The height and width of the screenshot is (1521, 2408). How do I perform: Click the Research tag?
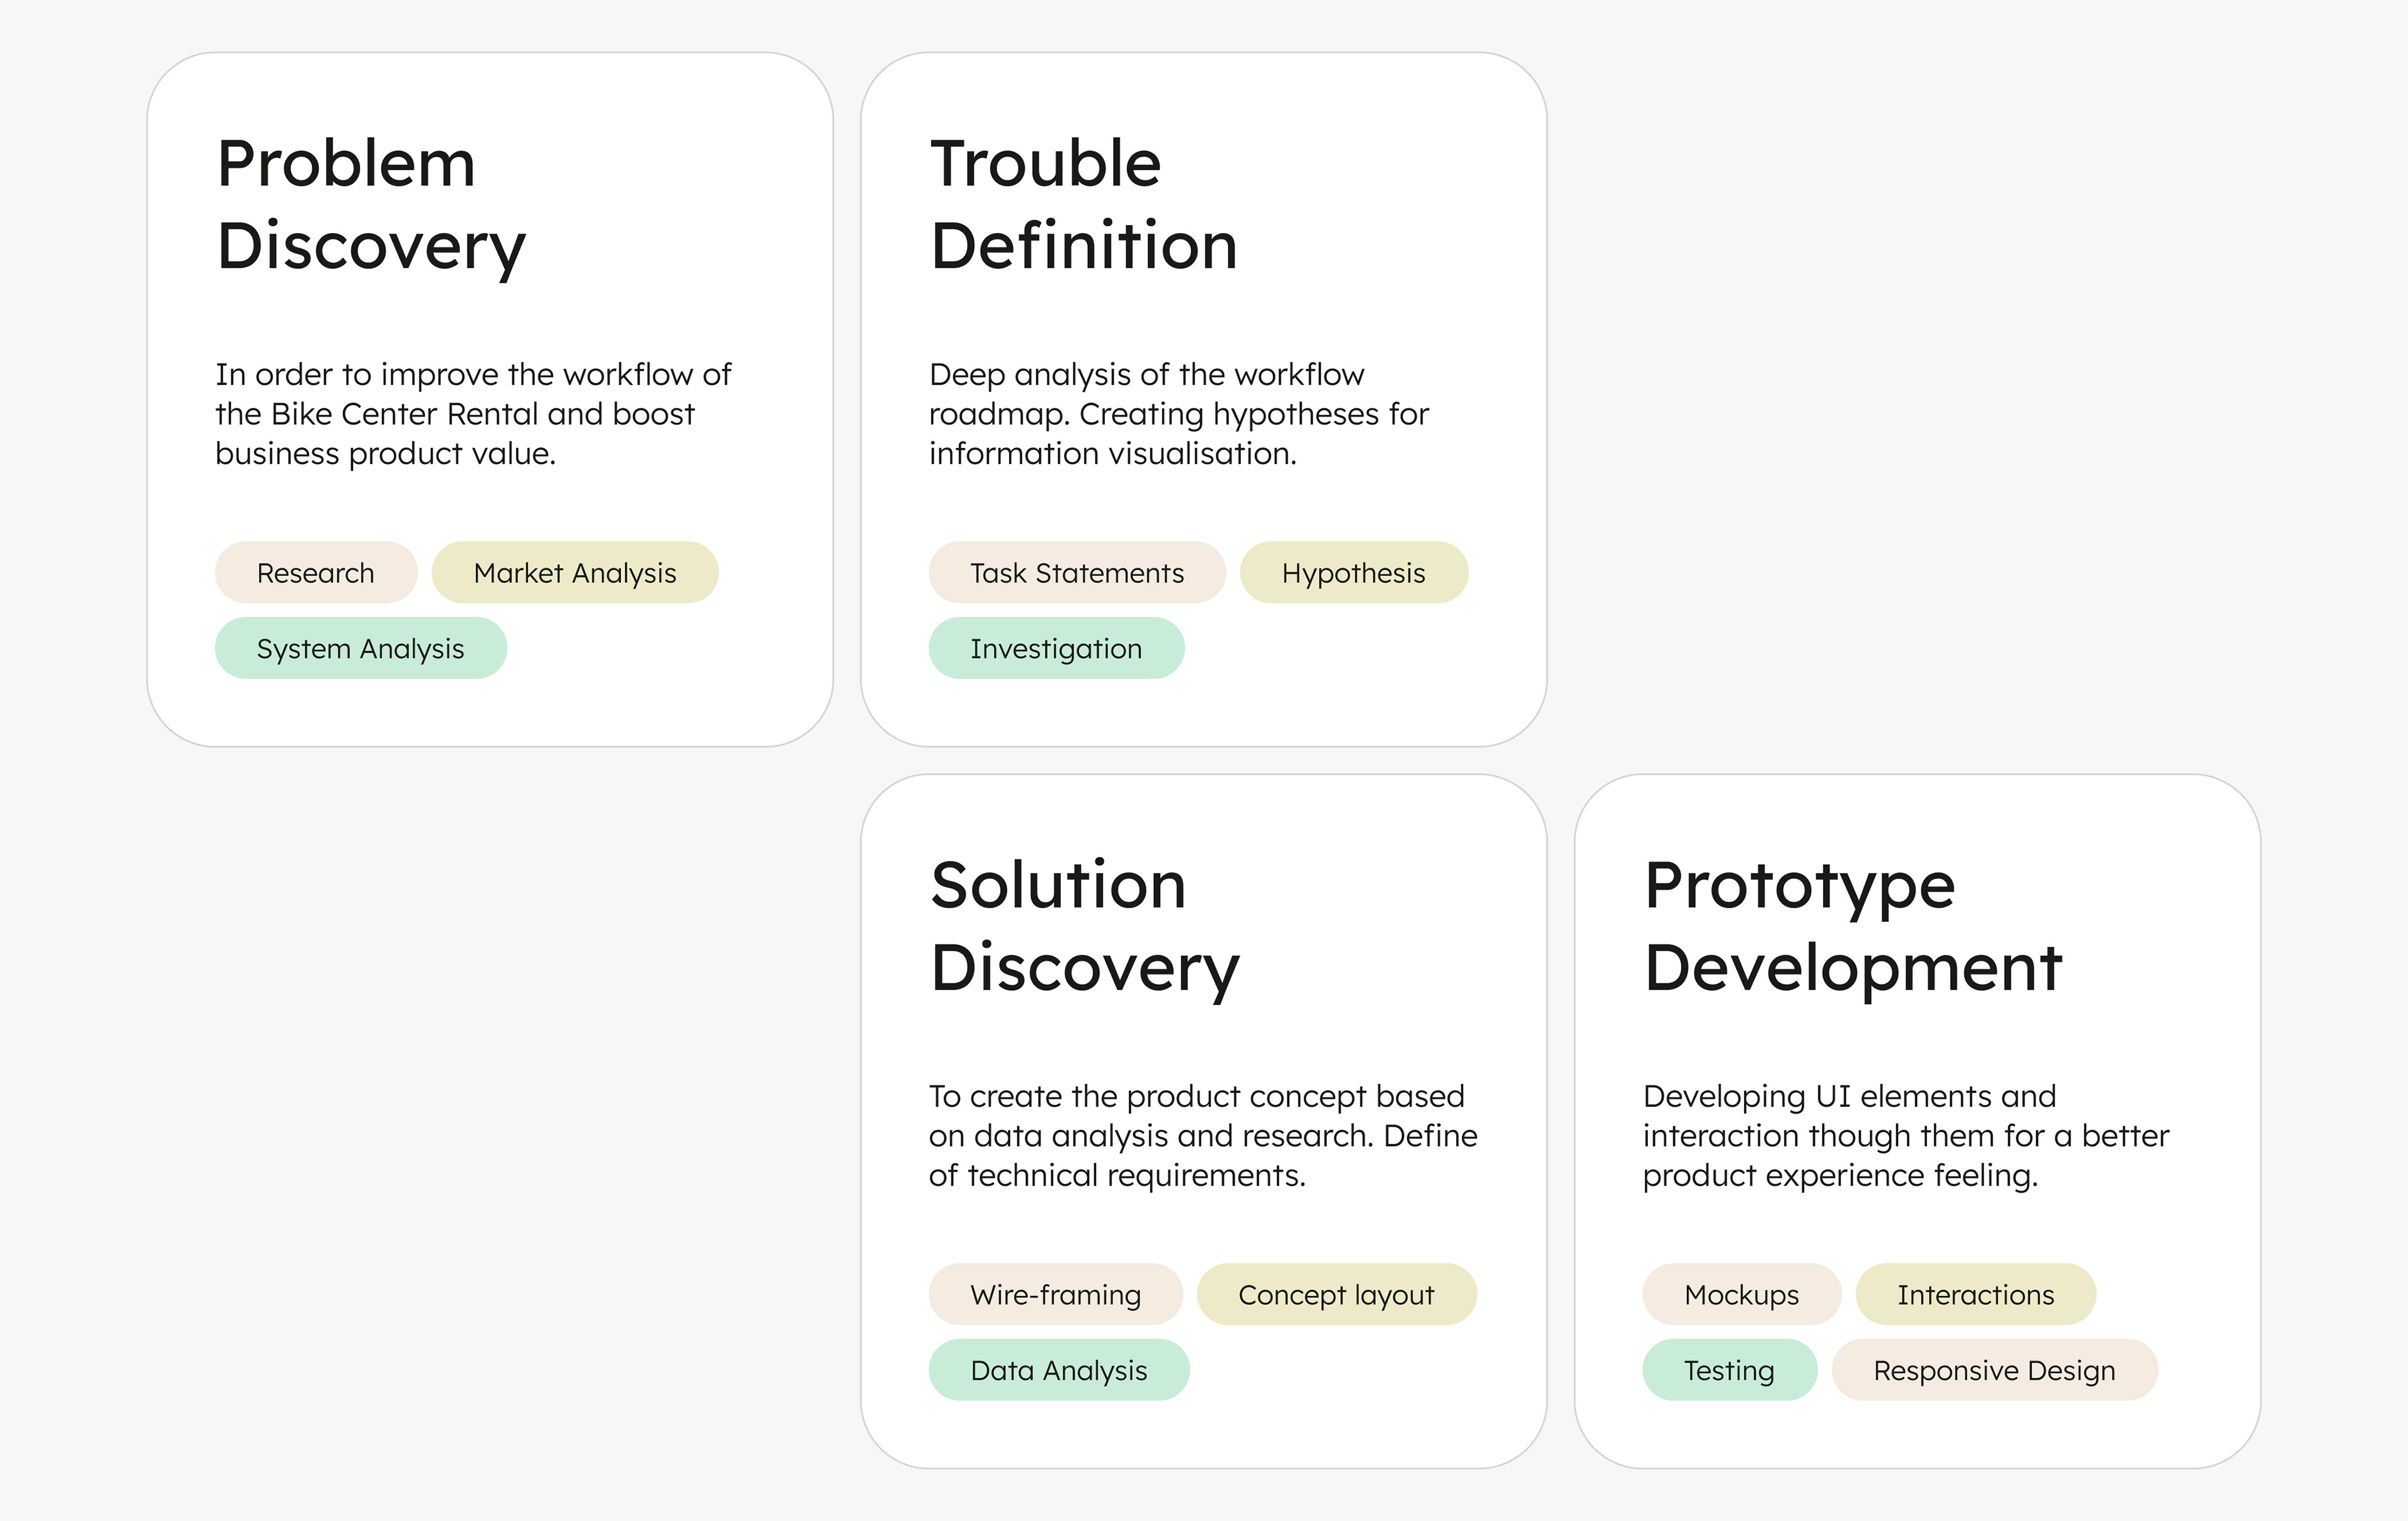click(x=315, y=573)
